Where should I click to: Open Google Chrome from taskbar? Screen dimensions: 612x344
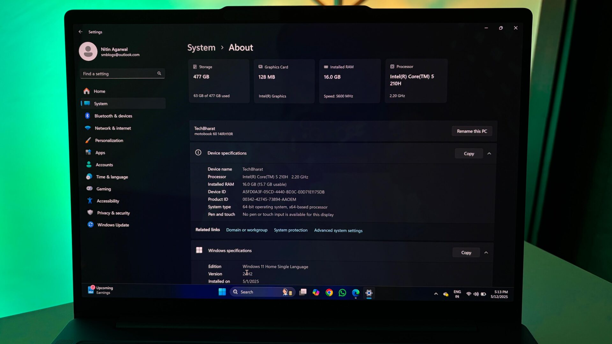pos(329,292)
